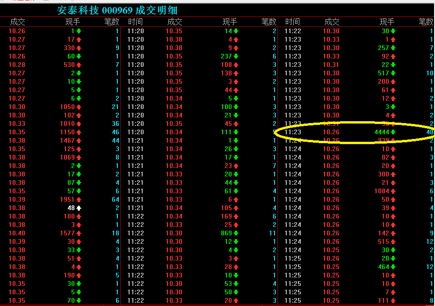
Task: Select the volume cell 200
Action: (384, 81)
